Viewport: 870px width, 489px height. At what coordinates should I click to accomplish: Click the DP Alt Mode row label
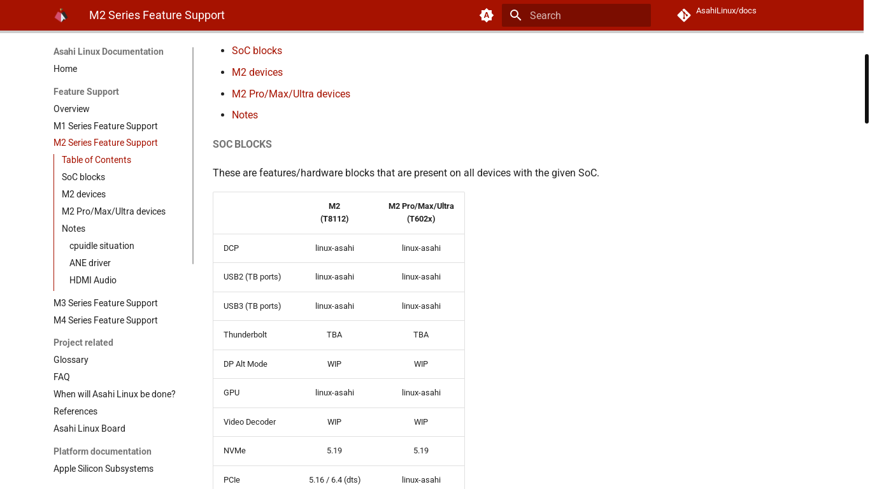click(x=245, y=364)
